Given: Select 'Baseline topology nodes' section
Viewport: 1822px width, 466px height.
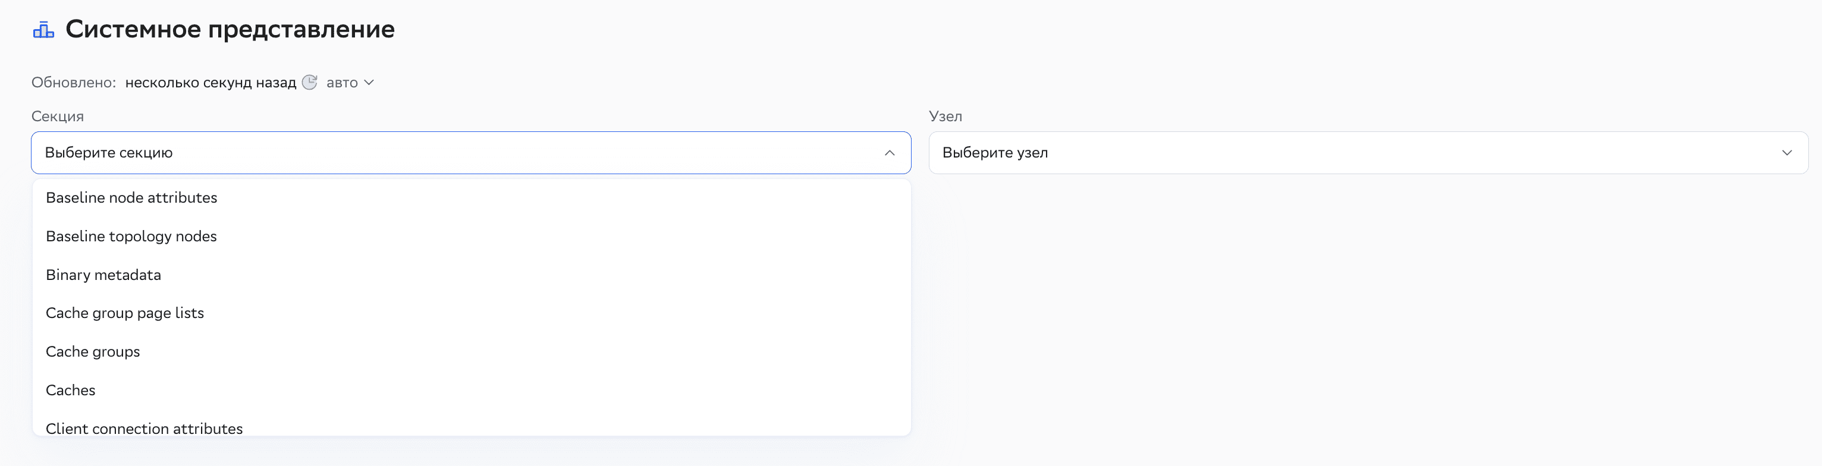Looking at the screenshot, I should tap(131, 236).
